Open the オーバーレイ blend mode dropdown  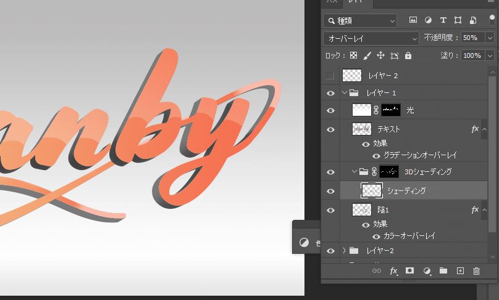pyautogui.click(x=371, y=38)
